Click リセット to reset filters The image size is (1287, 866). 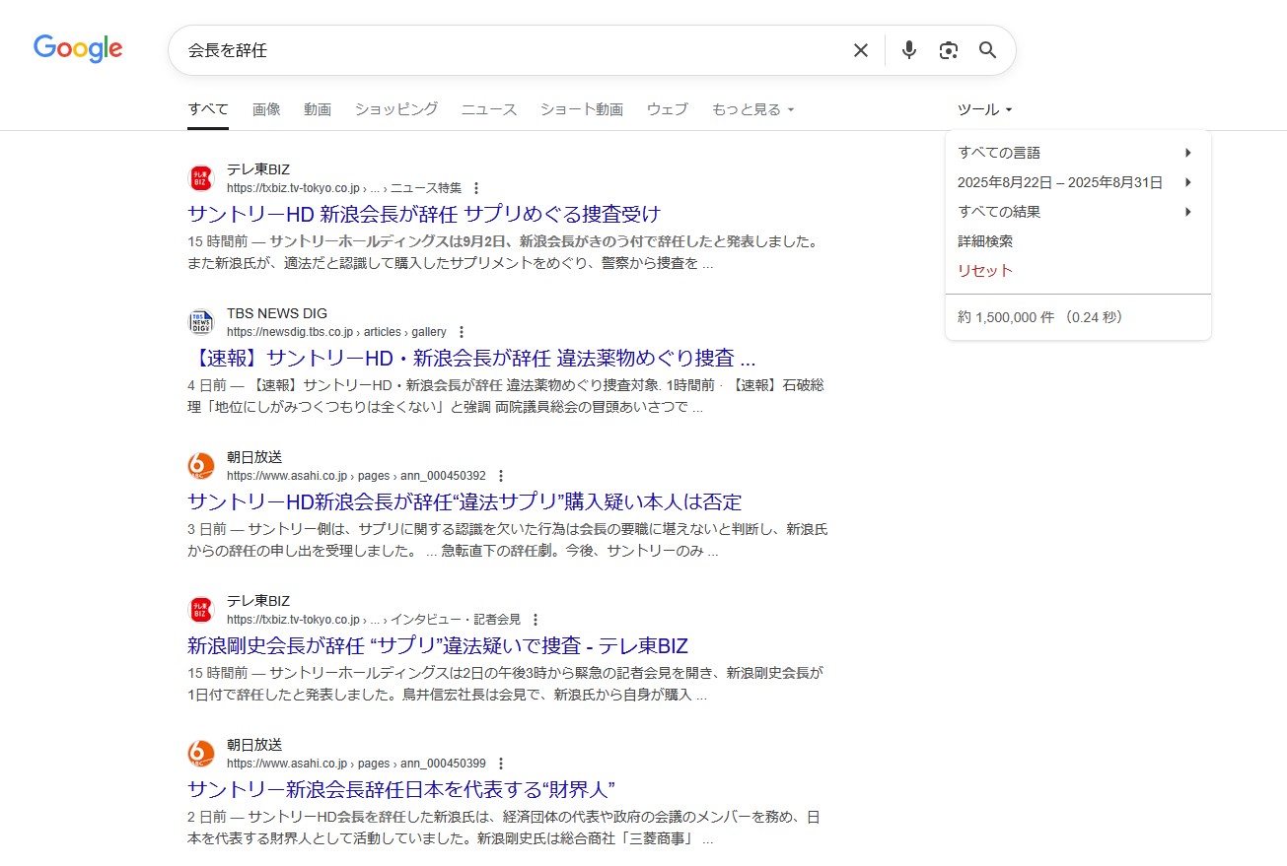click(x=985, y=271)
